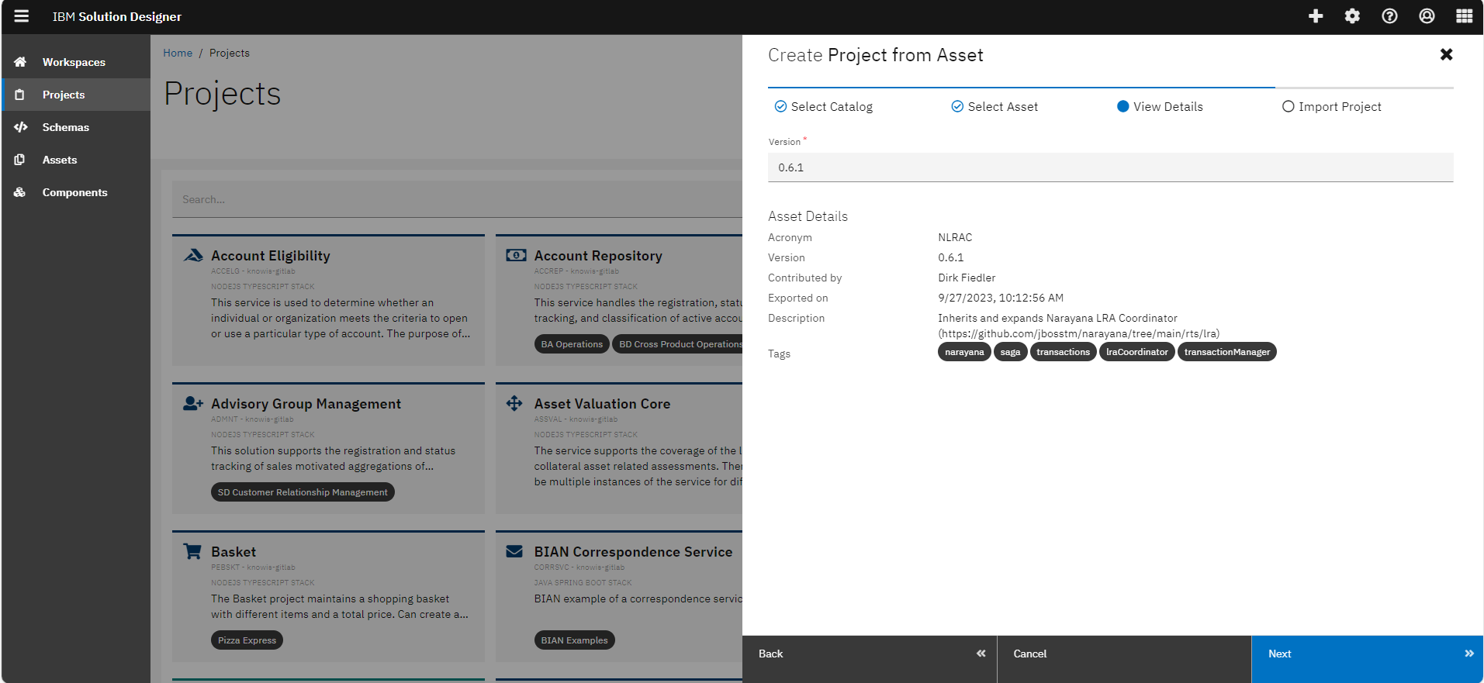Click the Projects breadcrumb text
The width and height of the screenshot is (1484, 683).
[230, 53]
